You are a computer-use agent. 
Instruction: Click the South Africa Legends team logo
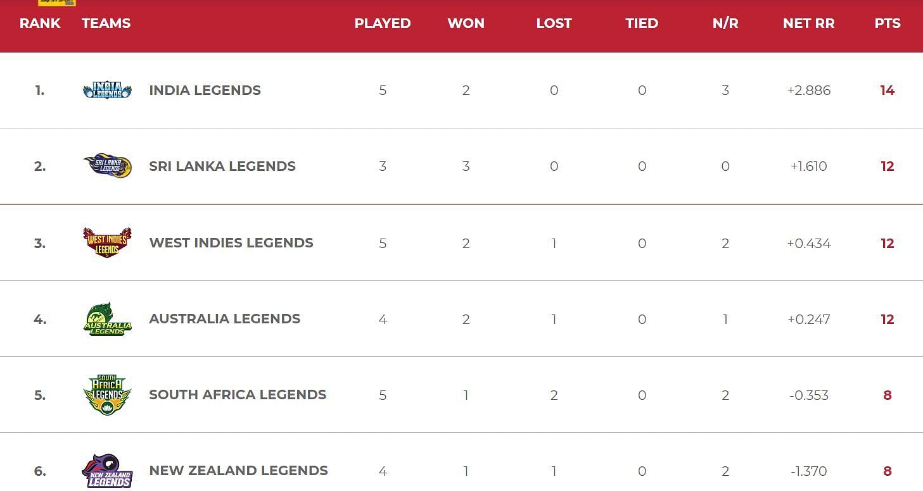[107, 395]
